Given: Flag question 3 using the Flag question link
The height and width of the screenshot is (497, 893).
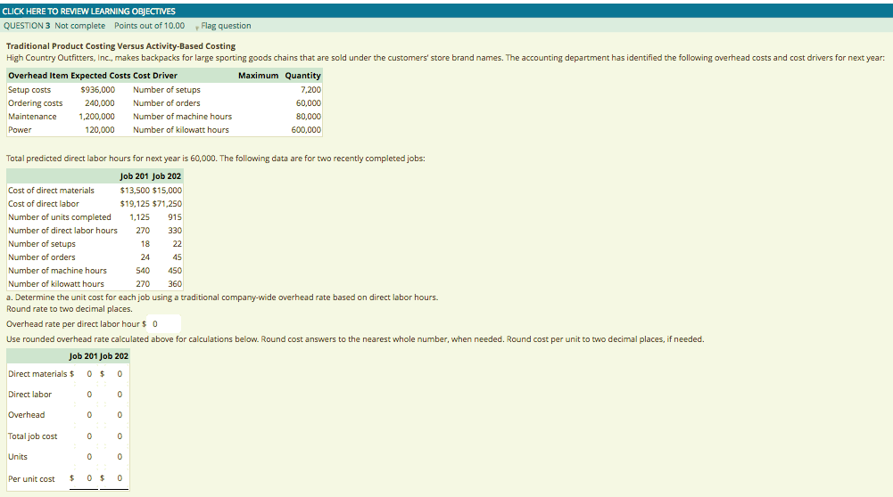Looking at the screenshot, I should click(x=226, y=26).
